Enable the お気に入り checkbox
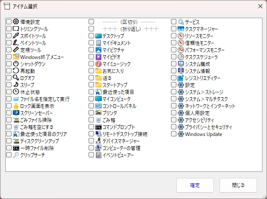 [x=91, y=70]
